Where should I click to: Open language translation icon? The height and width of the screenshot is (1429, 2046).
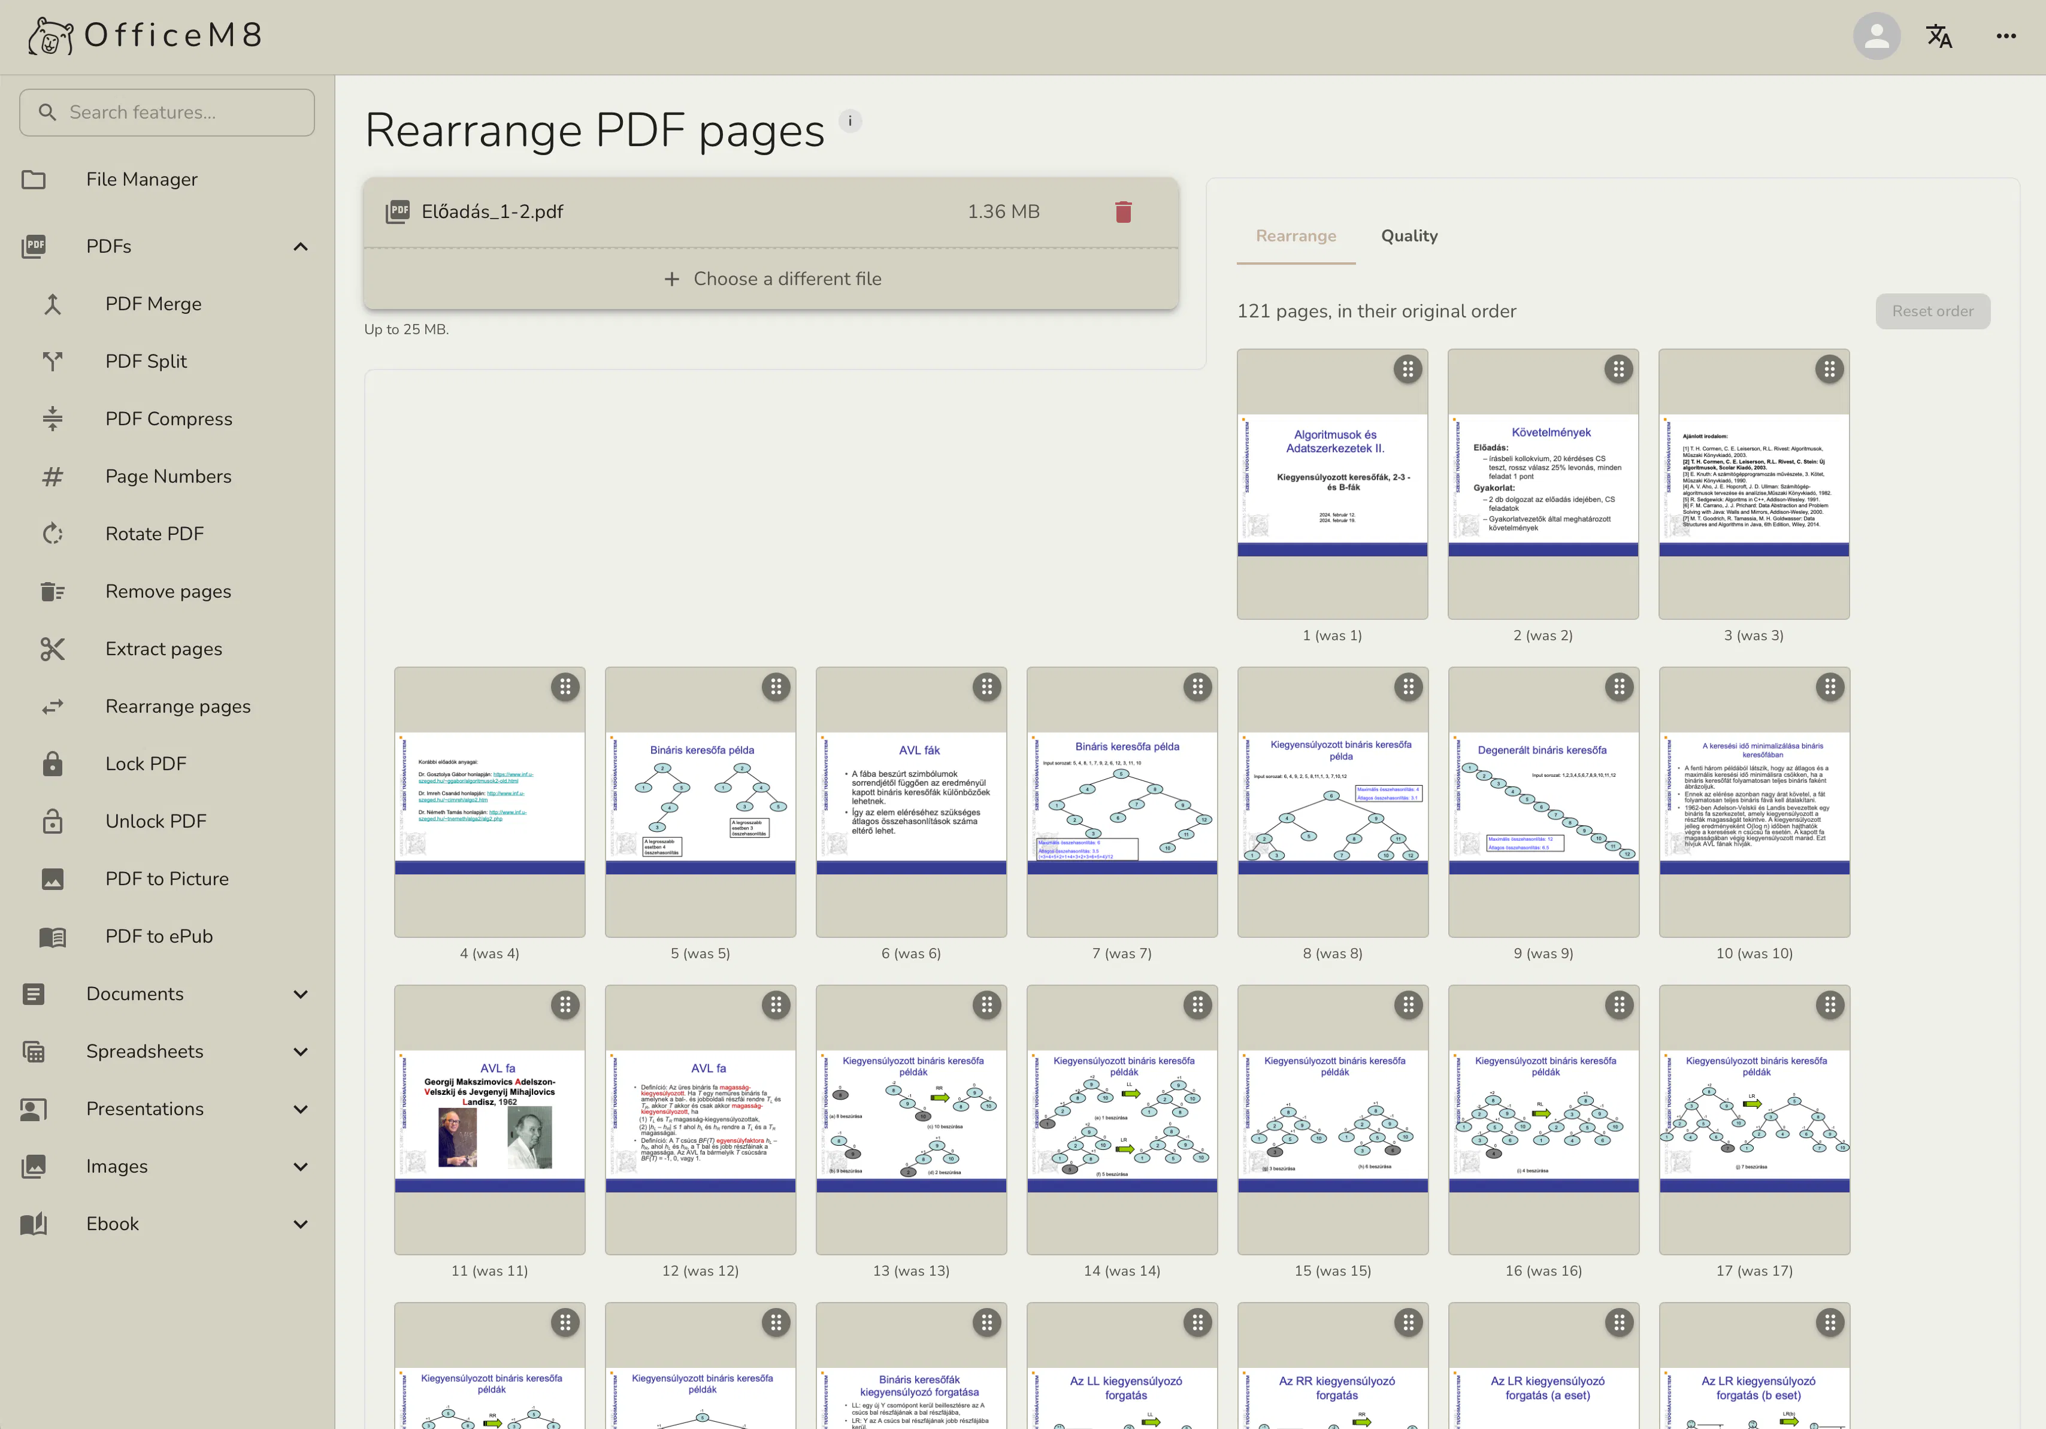[x=1939, y=36]
